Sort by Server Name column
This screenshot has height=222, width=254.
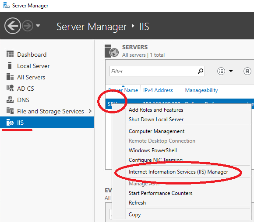pyautogui.click(x=123, y=90)
